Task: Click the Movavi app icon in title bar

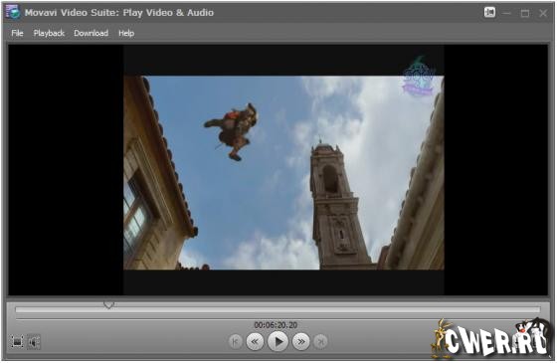Action: [x=13, y=12]
